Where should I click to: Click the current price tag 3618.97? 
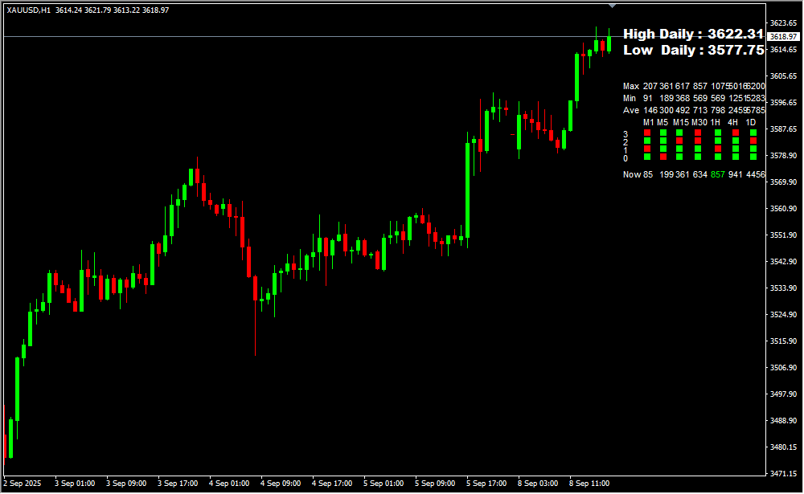point(782,37)
